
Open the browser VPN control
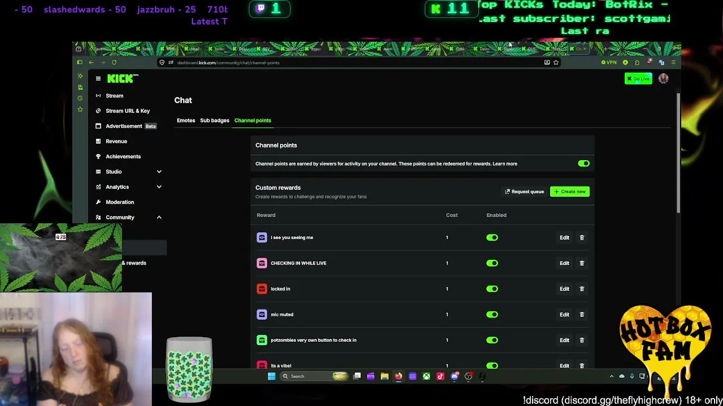[609, 63]
